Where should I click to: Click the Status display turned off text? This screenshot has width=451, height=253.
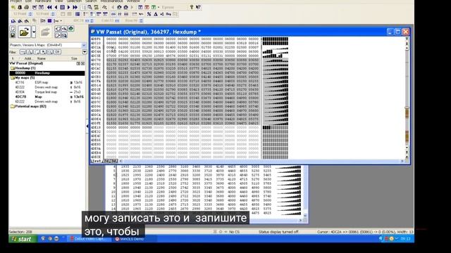pyautogui.click(x=278, y=232)
